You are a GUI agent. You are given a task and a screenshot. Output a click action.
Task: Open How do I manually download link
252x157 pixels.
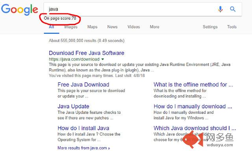click(193, 106)
